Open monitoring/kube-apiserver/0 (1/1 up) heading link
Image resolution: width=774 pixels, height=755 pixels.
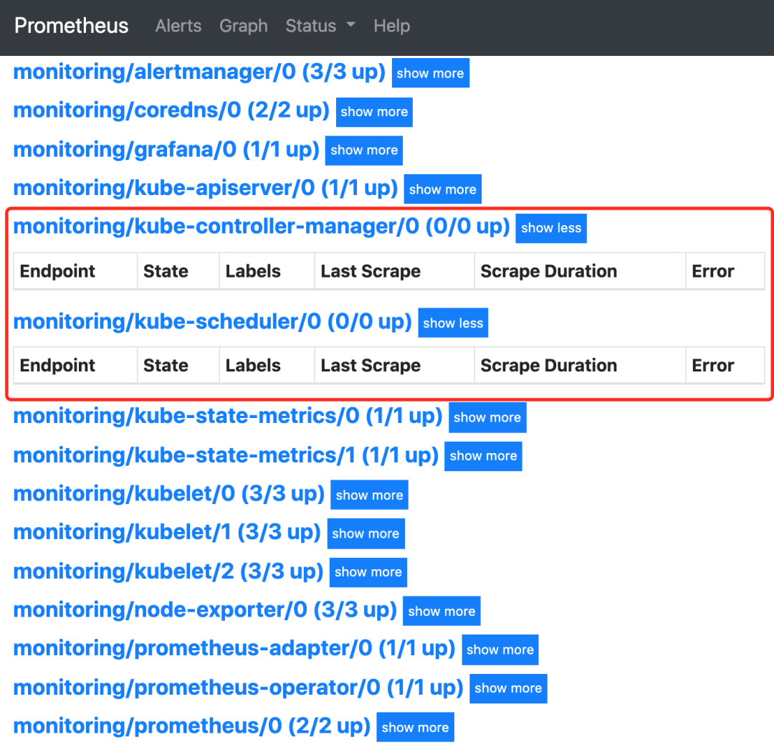coord(206,188)
